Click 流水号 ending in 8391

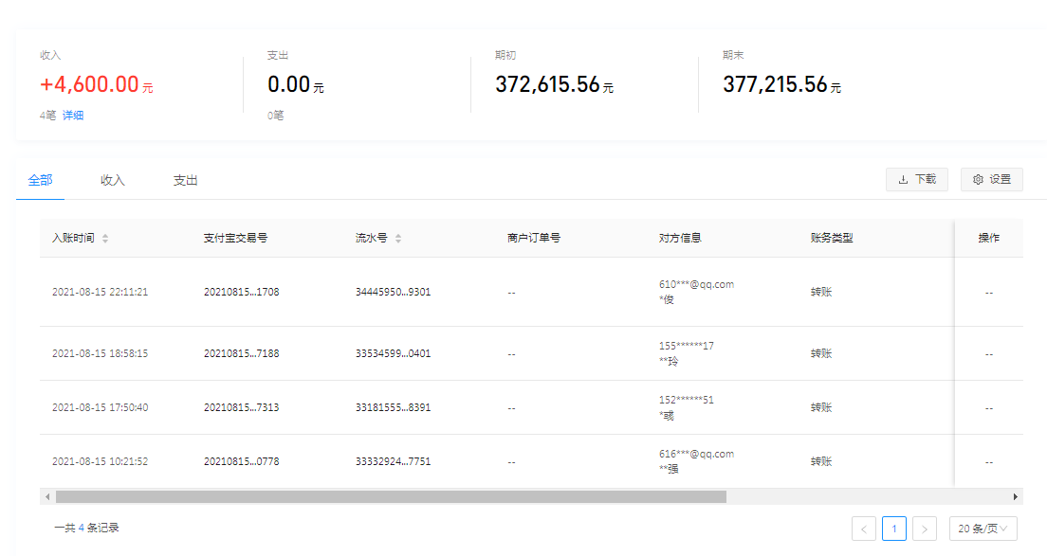coord(393,407)
